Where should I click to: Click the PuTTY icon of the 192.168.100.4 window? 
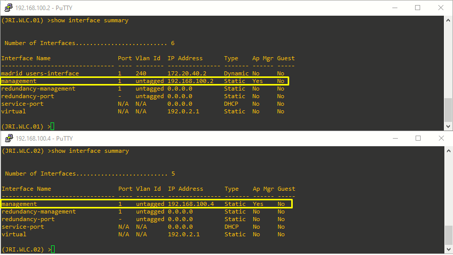coord(9,138)
